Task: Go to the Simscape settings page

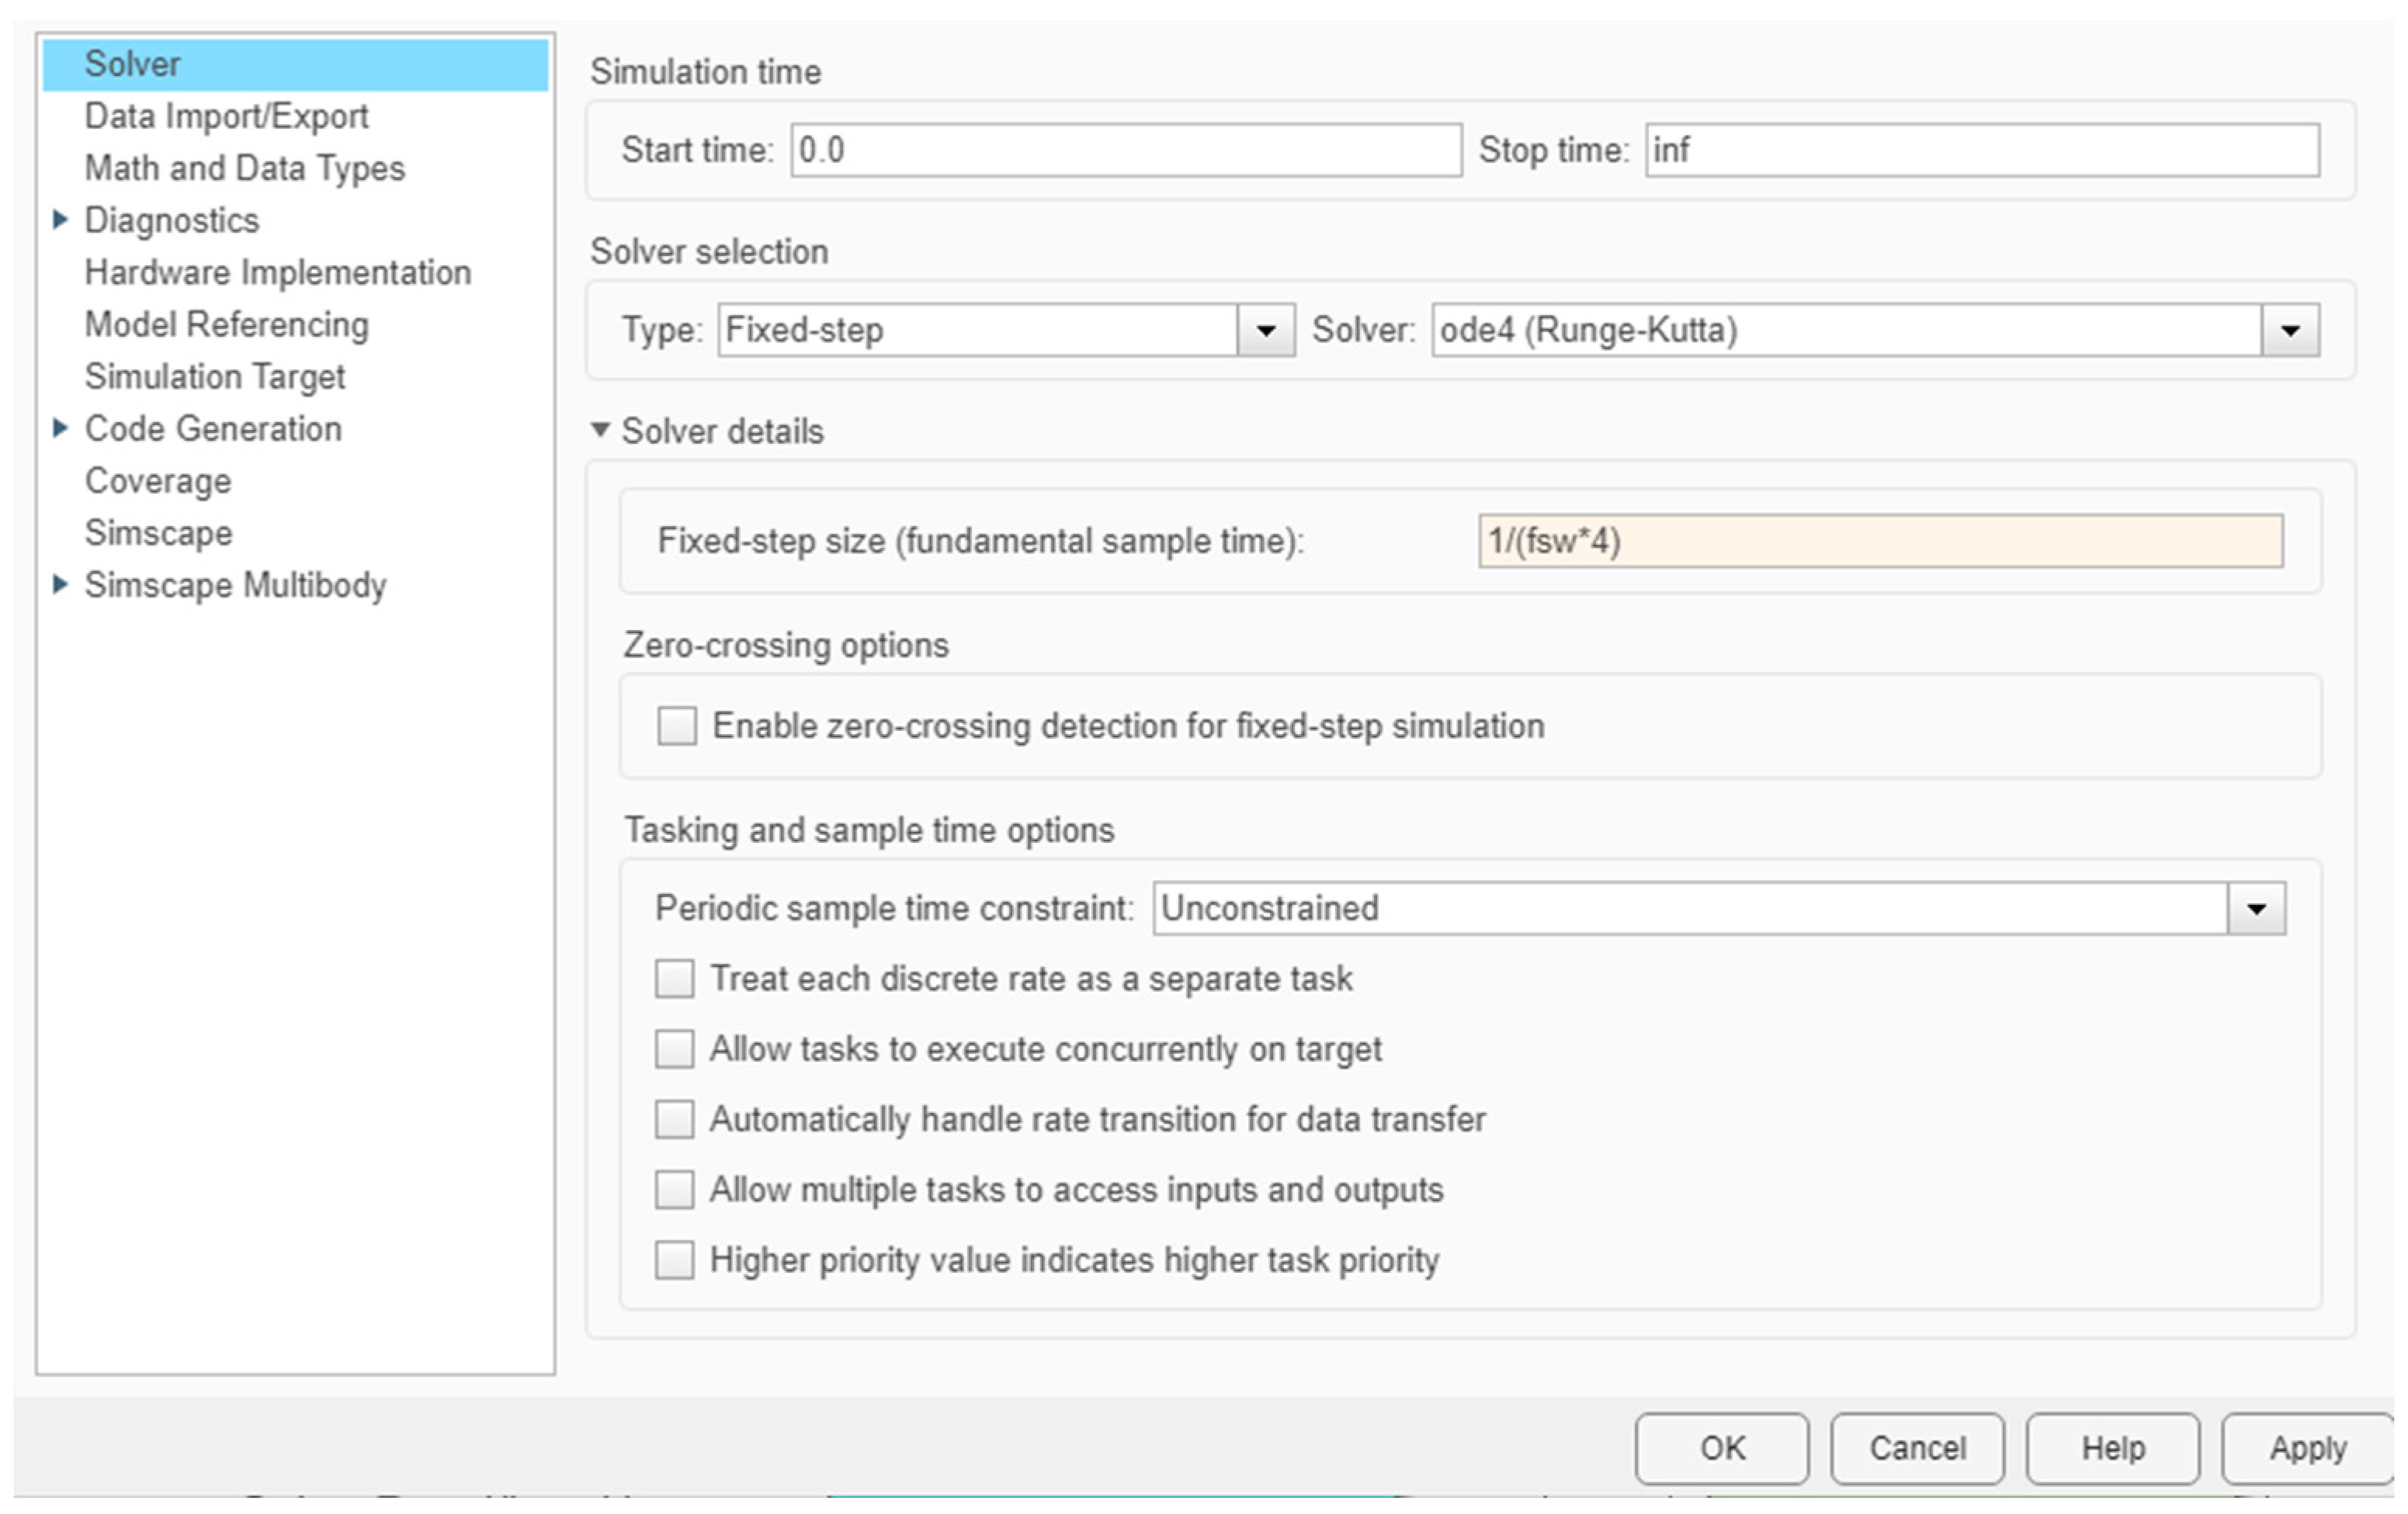Action: (158, 532)
